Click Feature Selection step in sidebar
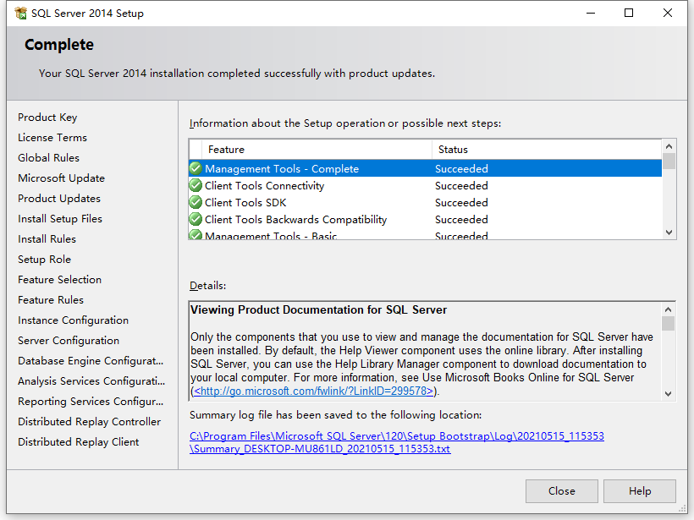The width and height of the screenshot is (694, 520). pos(60,280)
